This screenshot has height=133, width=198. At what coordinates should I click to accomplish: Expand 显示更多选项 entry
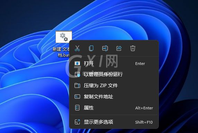point(114,122)
